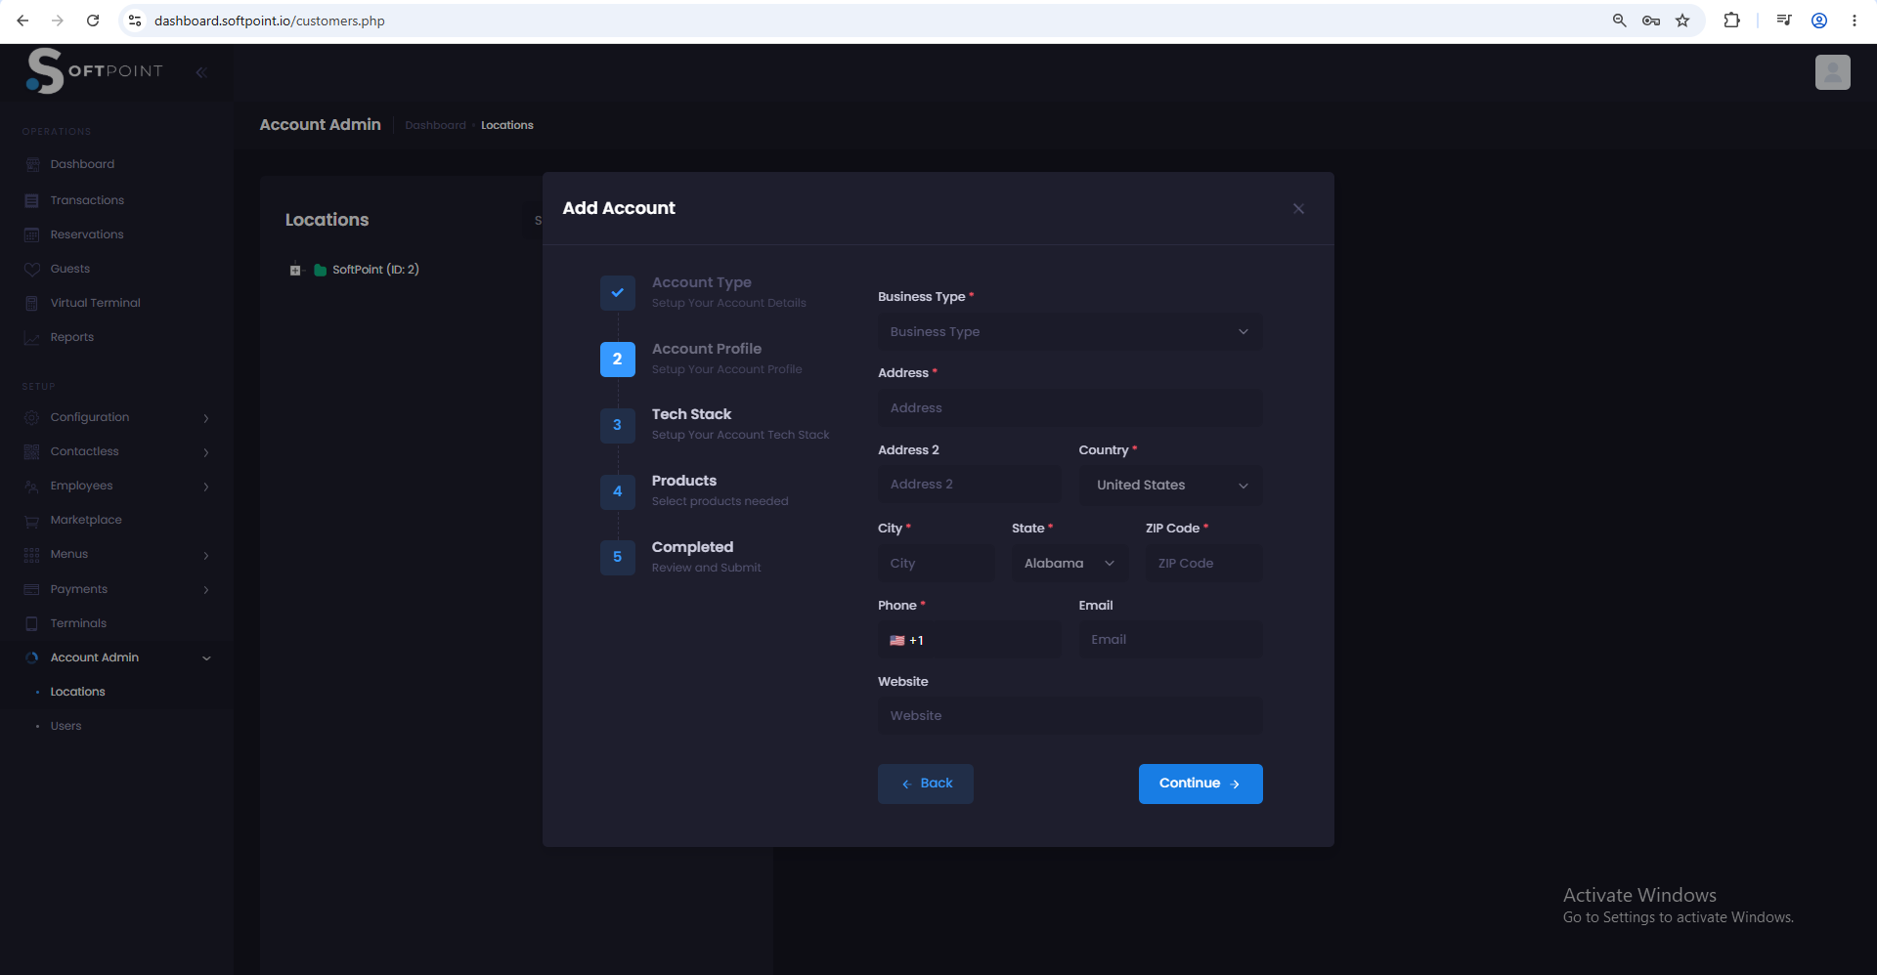
Task: Click the Reservations calendar icon
Action: point(32,234)
